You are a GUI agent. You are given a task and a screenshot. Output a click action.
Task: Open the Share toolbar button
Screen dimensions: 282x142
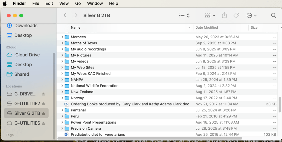(x=224, y=15)
